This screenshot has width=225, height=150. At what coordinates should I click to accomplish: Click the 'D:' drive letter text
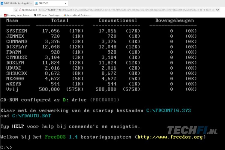[x=66, y=100]
